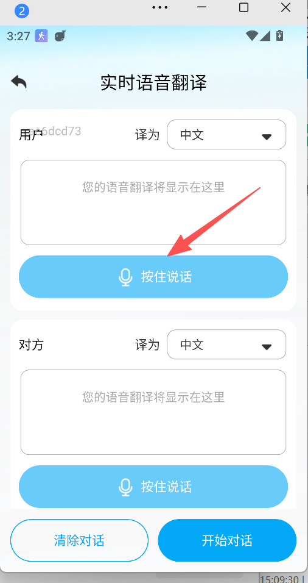The image size is (308, 583).
Task: Click the three-dot window menu icon
Action: pos(160,7)
